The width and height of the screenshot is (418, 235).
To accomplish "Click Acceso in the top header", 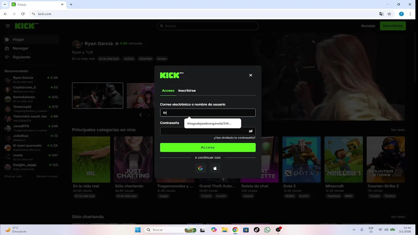I will coord(368,26).
